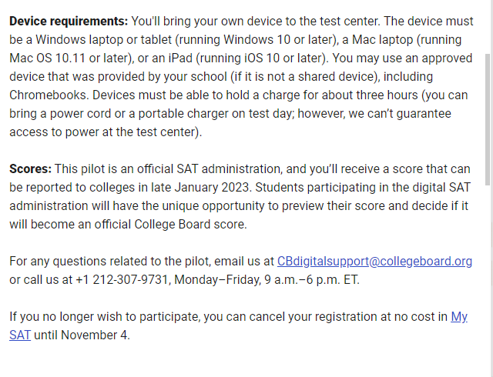Viewport: 493px width, 377px height.
Task: Open the CBdigitalsupport@collegeboard.org email link
Action: coord(374,262)
